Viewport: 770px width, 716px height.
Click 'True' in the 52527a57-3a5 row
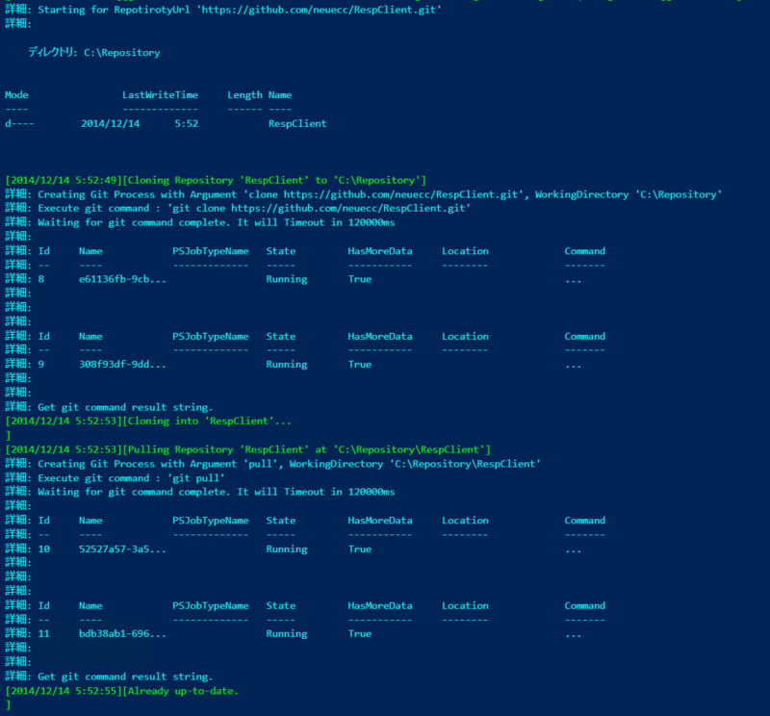[360, 550]
